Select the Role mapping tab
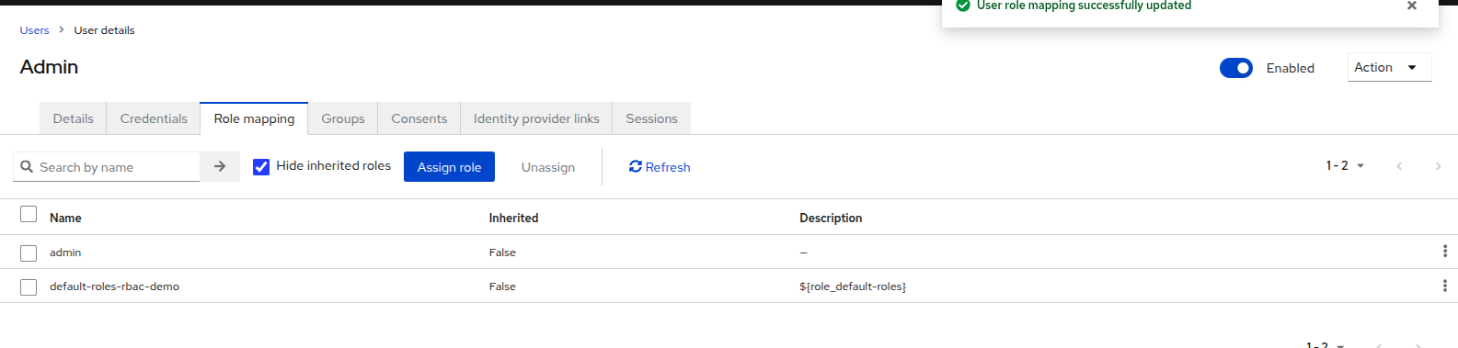The height and width of the screenshot is (348, 1458). click(x=254, y=118)
